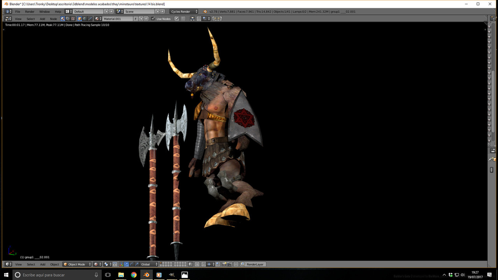Screen dimensions: 498x280
Task: Click translate manipulator arrow icon in 3D header
Action: click(x=126, y=264)
